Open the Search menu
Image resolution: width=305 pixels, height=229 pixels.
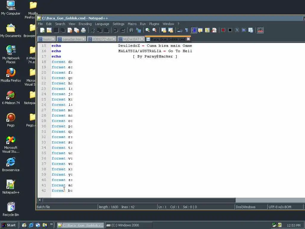(x=60, y=24)
